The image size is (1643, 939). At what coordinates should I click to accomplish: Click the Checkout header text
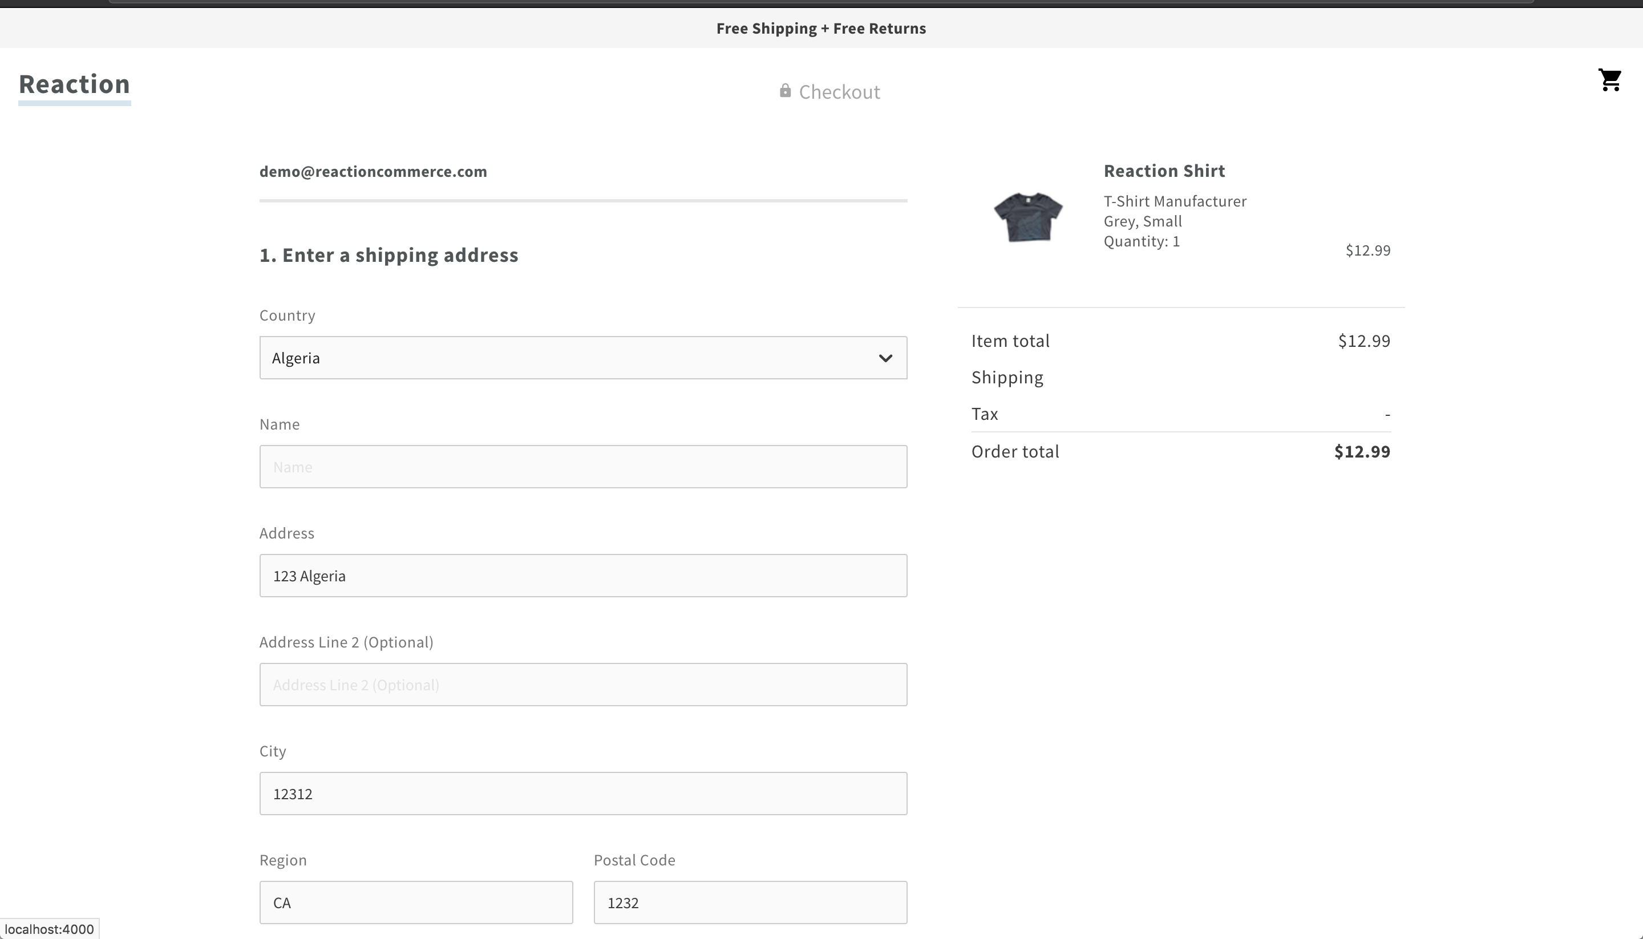tap(839, 92)
